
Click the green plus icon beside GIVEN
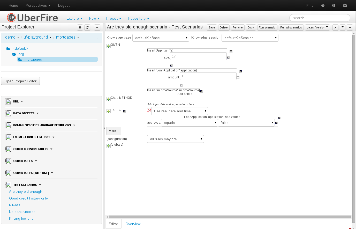pyautogui.click(x=109, y=46)
